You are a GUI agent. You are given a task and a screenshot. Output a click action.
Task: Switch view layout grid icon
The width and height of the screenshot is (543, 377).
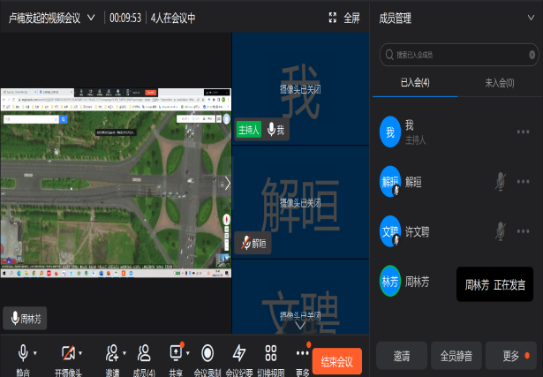pos(271,353)
